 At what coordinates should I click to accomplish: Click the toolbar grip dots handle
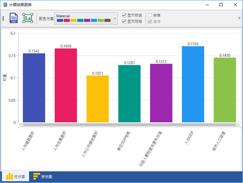coord(3,19)
